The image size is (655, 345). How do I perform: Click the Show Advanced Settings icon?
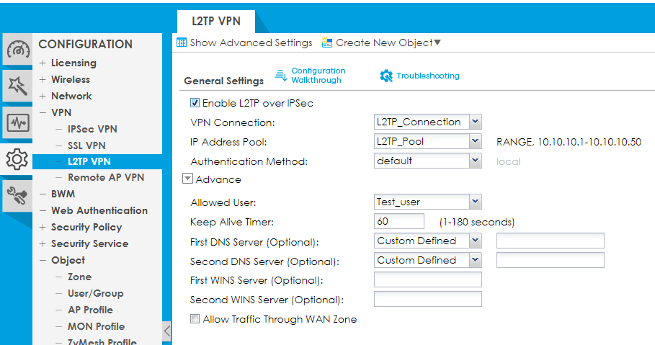(182, 43)
